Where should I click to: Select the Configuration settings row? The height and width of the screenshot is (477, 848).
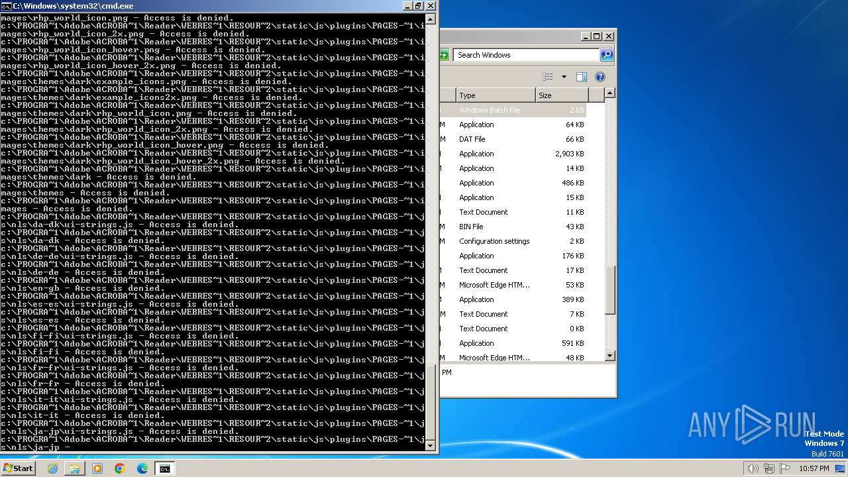[513, 241]
